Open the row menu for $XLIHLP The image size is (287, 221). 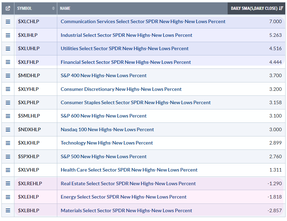(8, 35)
